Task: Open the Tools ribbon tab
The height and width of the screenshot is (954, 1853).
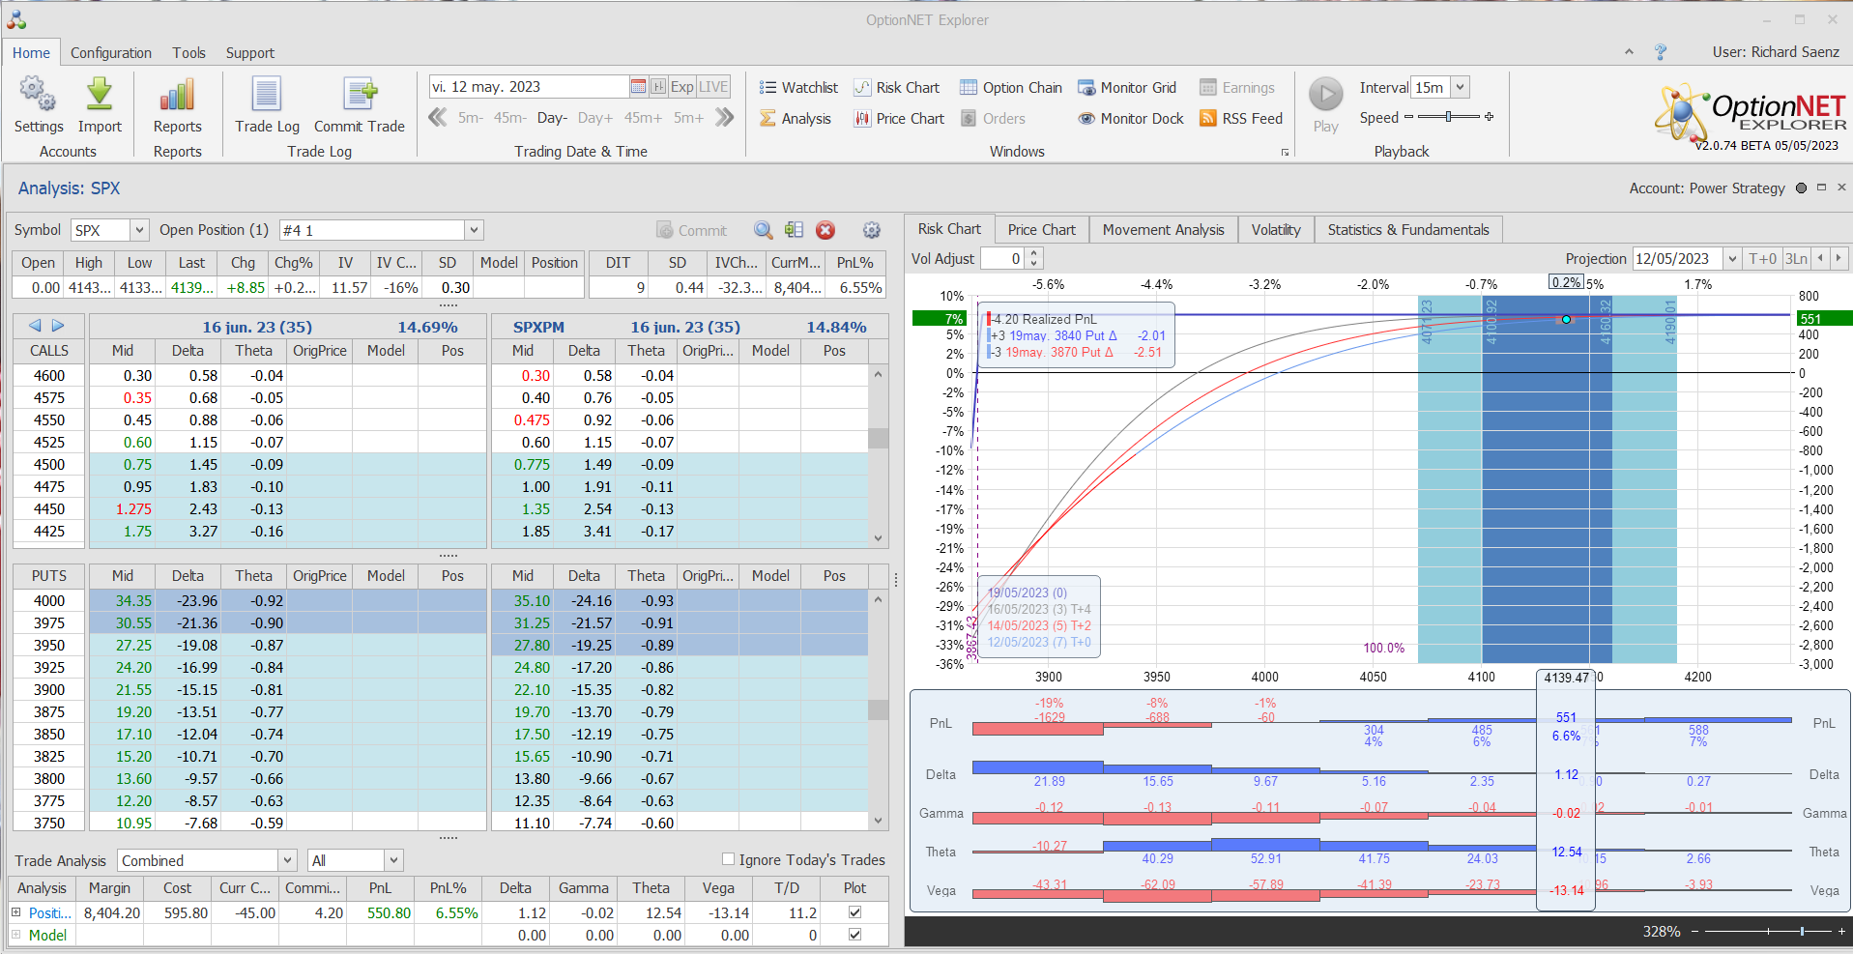Action: (188, 53)
